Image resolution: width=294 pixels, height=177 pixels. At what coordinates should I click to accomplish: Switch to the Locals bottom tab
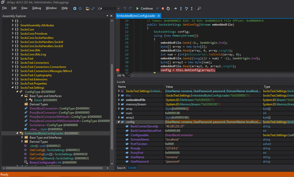click(132, 168)
